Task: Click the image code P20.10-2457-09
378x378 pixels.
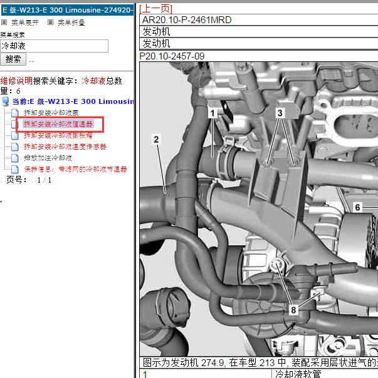Action: coord(172,56)
